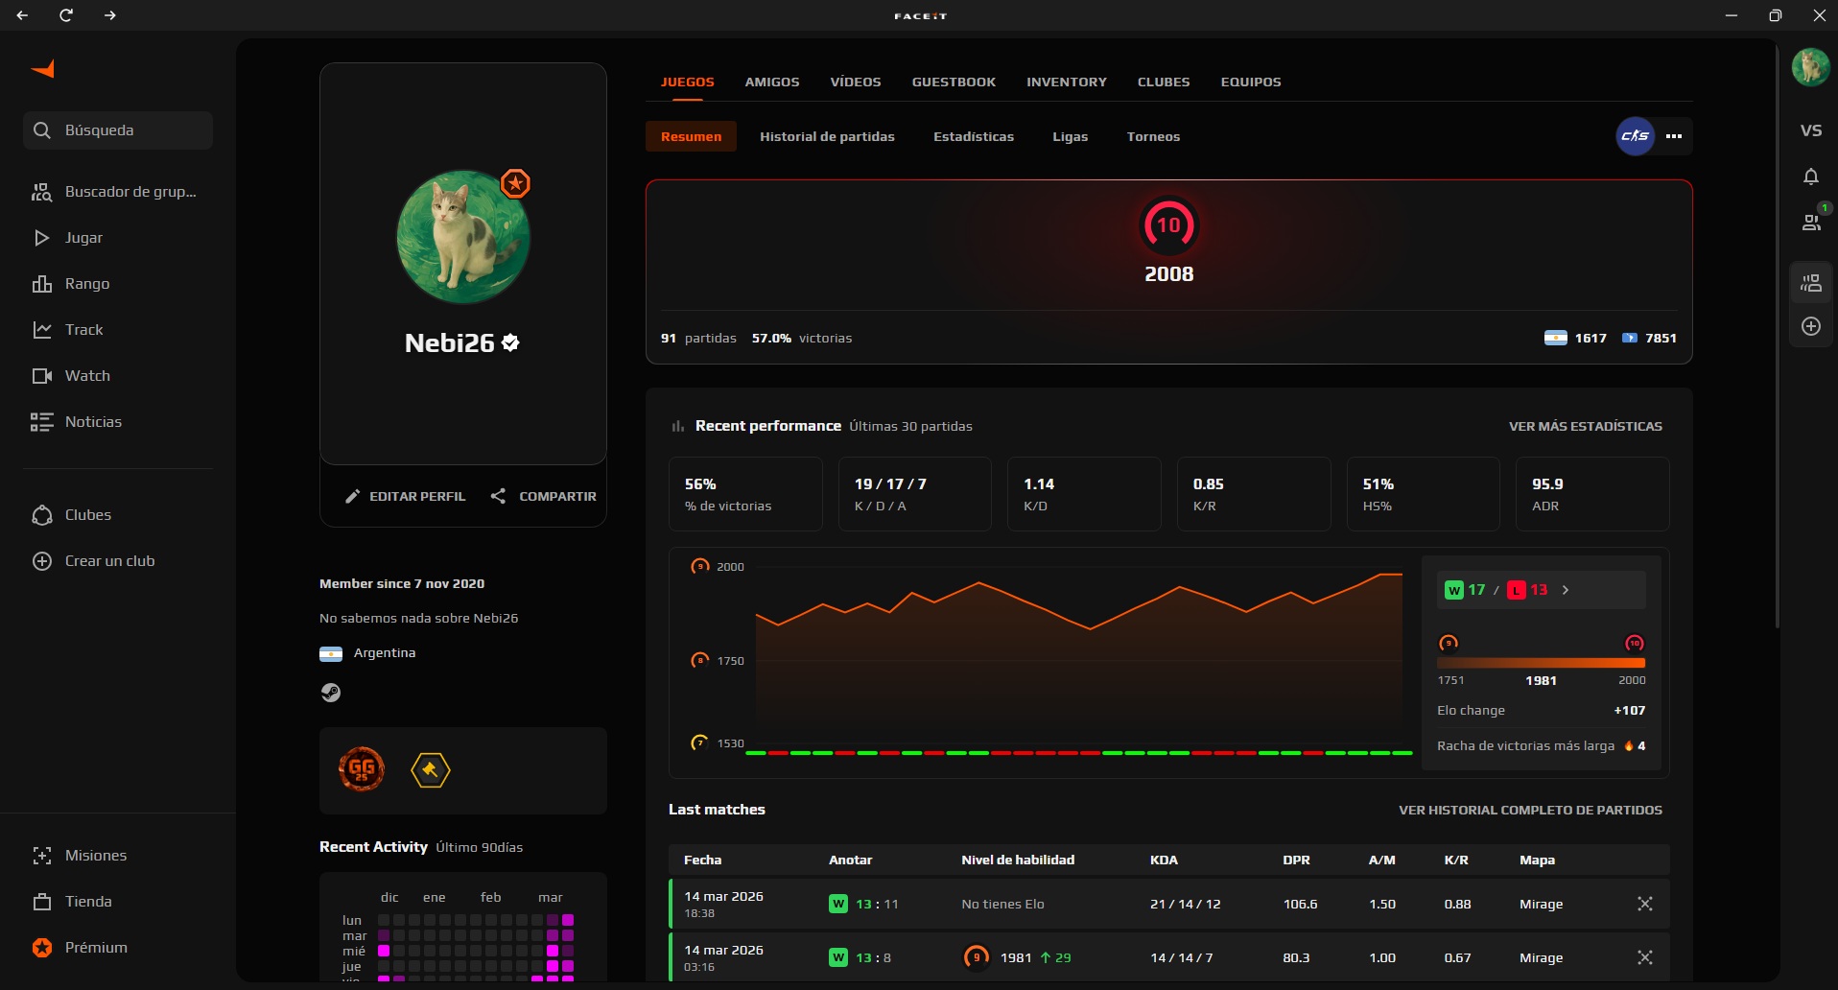Switch to the AMIGOS tab
The width and height of the screenshot is (1838, 990).
pos(772,82)
